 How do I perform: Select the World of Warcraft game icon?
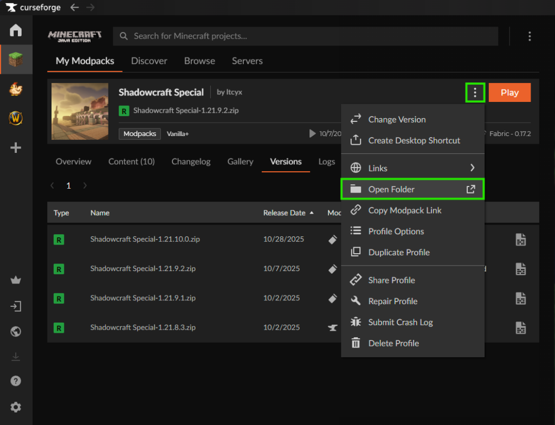point(16,118)
